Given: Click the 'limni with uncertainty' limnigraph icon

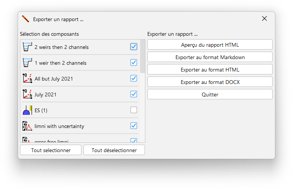Looking at the screenshot, I should pos(27,126).
